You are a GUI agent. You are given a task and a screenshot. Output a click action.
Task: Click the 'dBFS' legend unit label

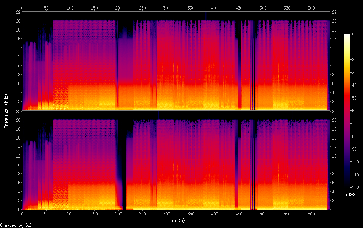(x=351, y=195)
